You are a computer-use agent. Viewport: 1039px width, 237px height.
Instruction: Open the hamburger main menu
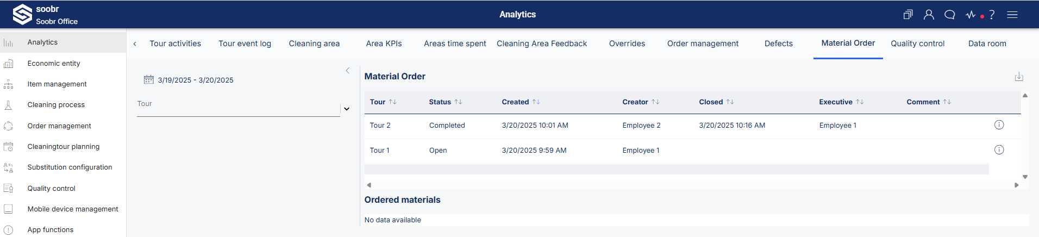click(1012, 15)
